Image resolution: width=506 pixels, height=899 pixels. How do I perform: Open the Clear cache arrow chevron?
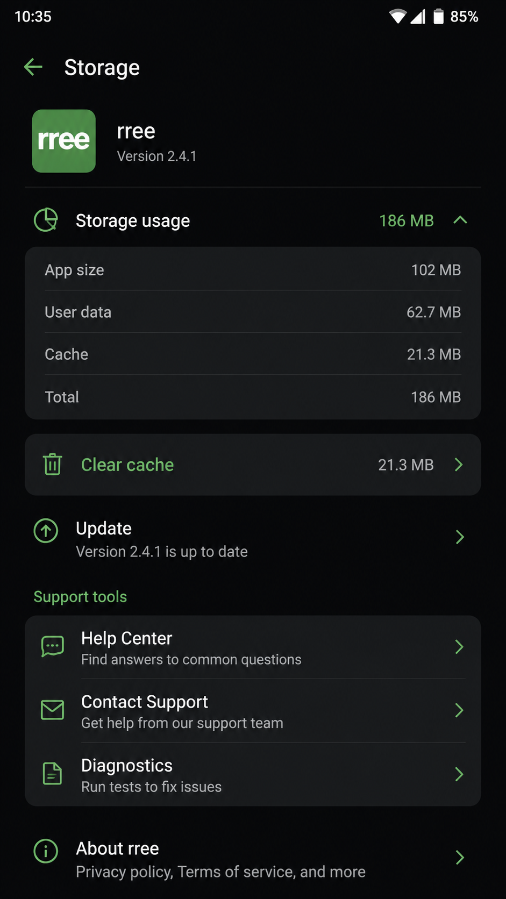pyautogui.click(x=459, y=465)
